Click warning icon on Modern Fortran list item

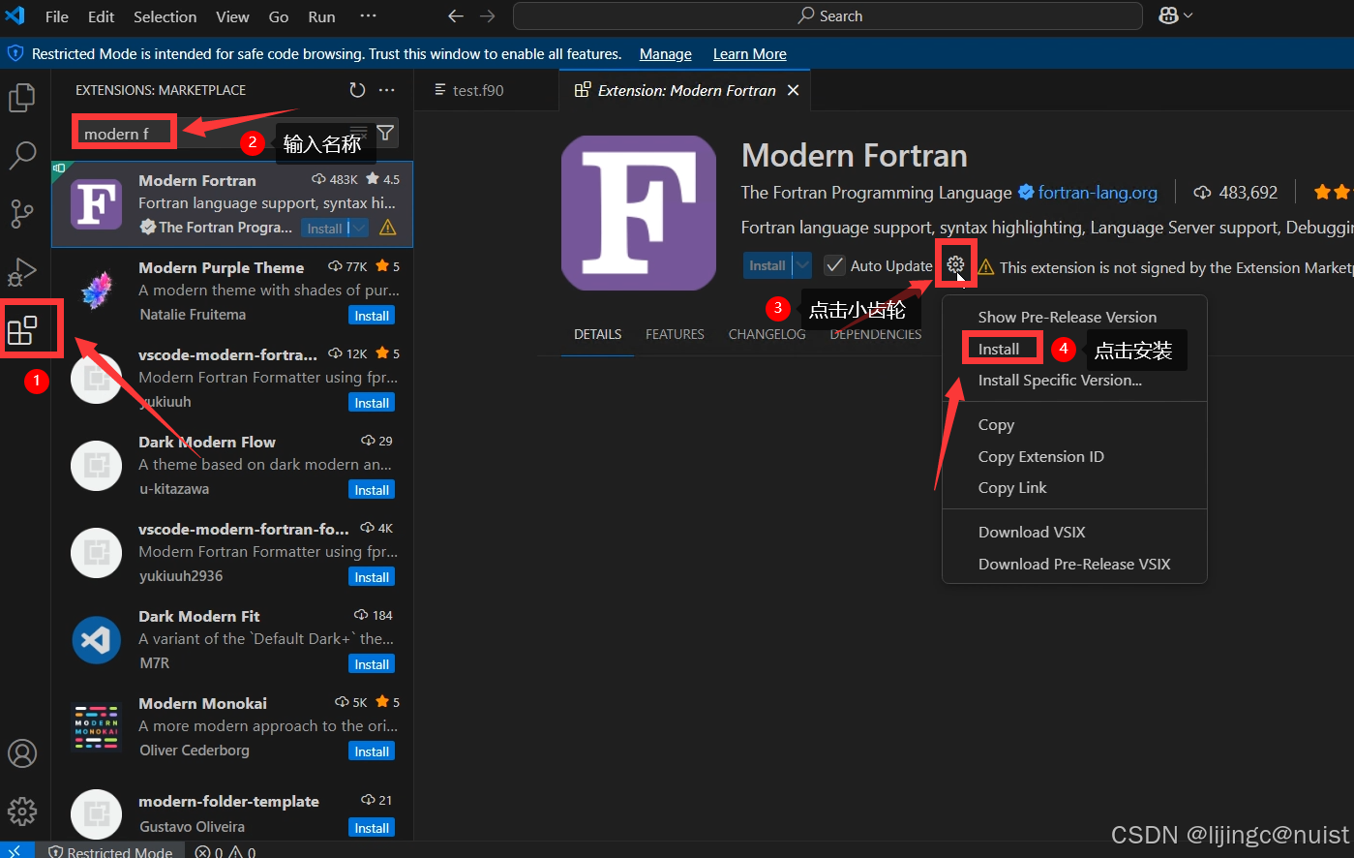388,228
